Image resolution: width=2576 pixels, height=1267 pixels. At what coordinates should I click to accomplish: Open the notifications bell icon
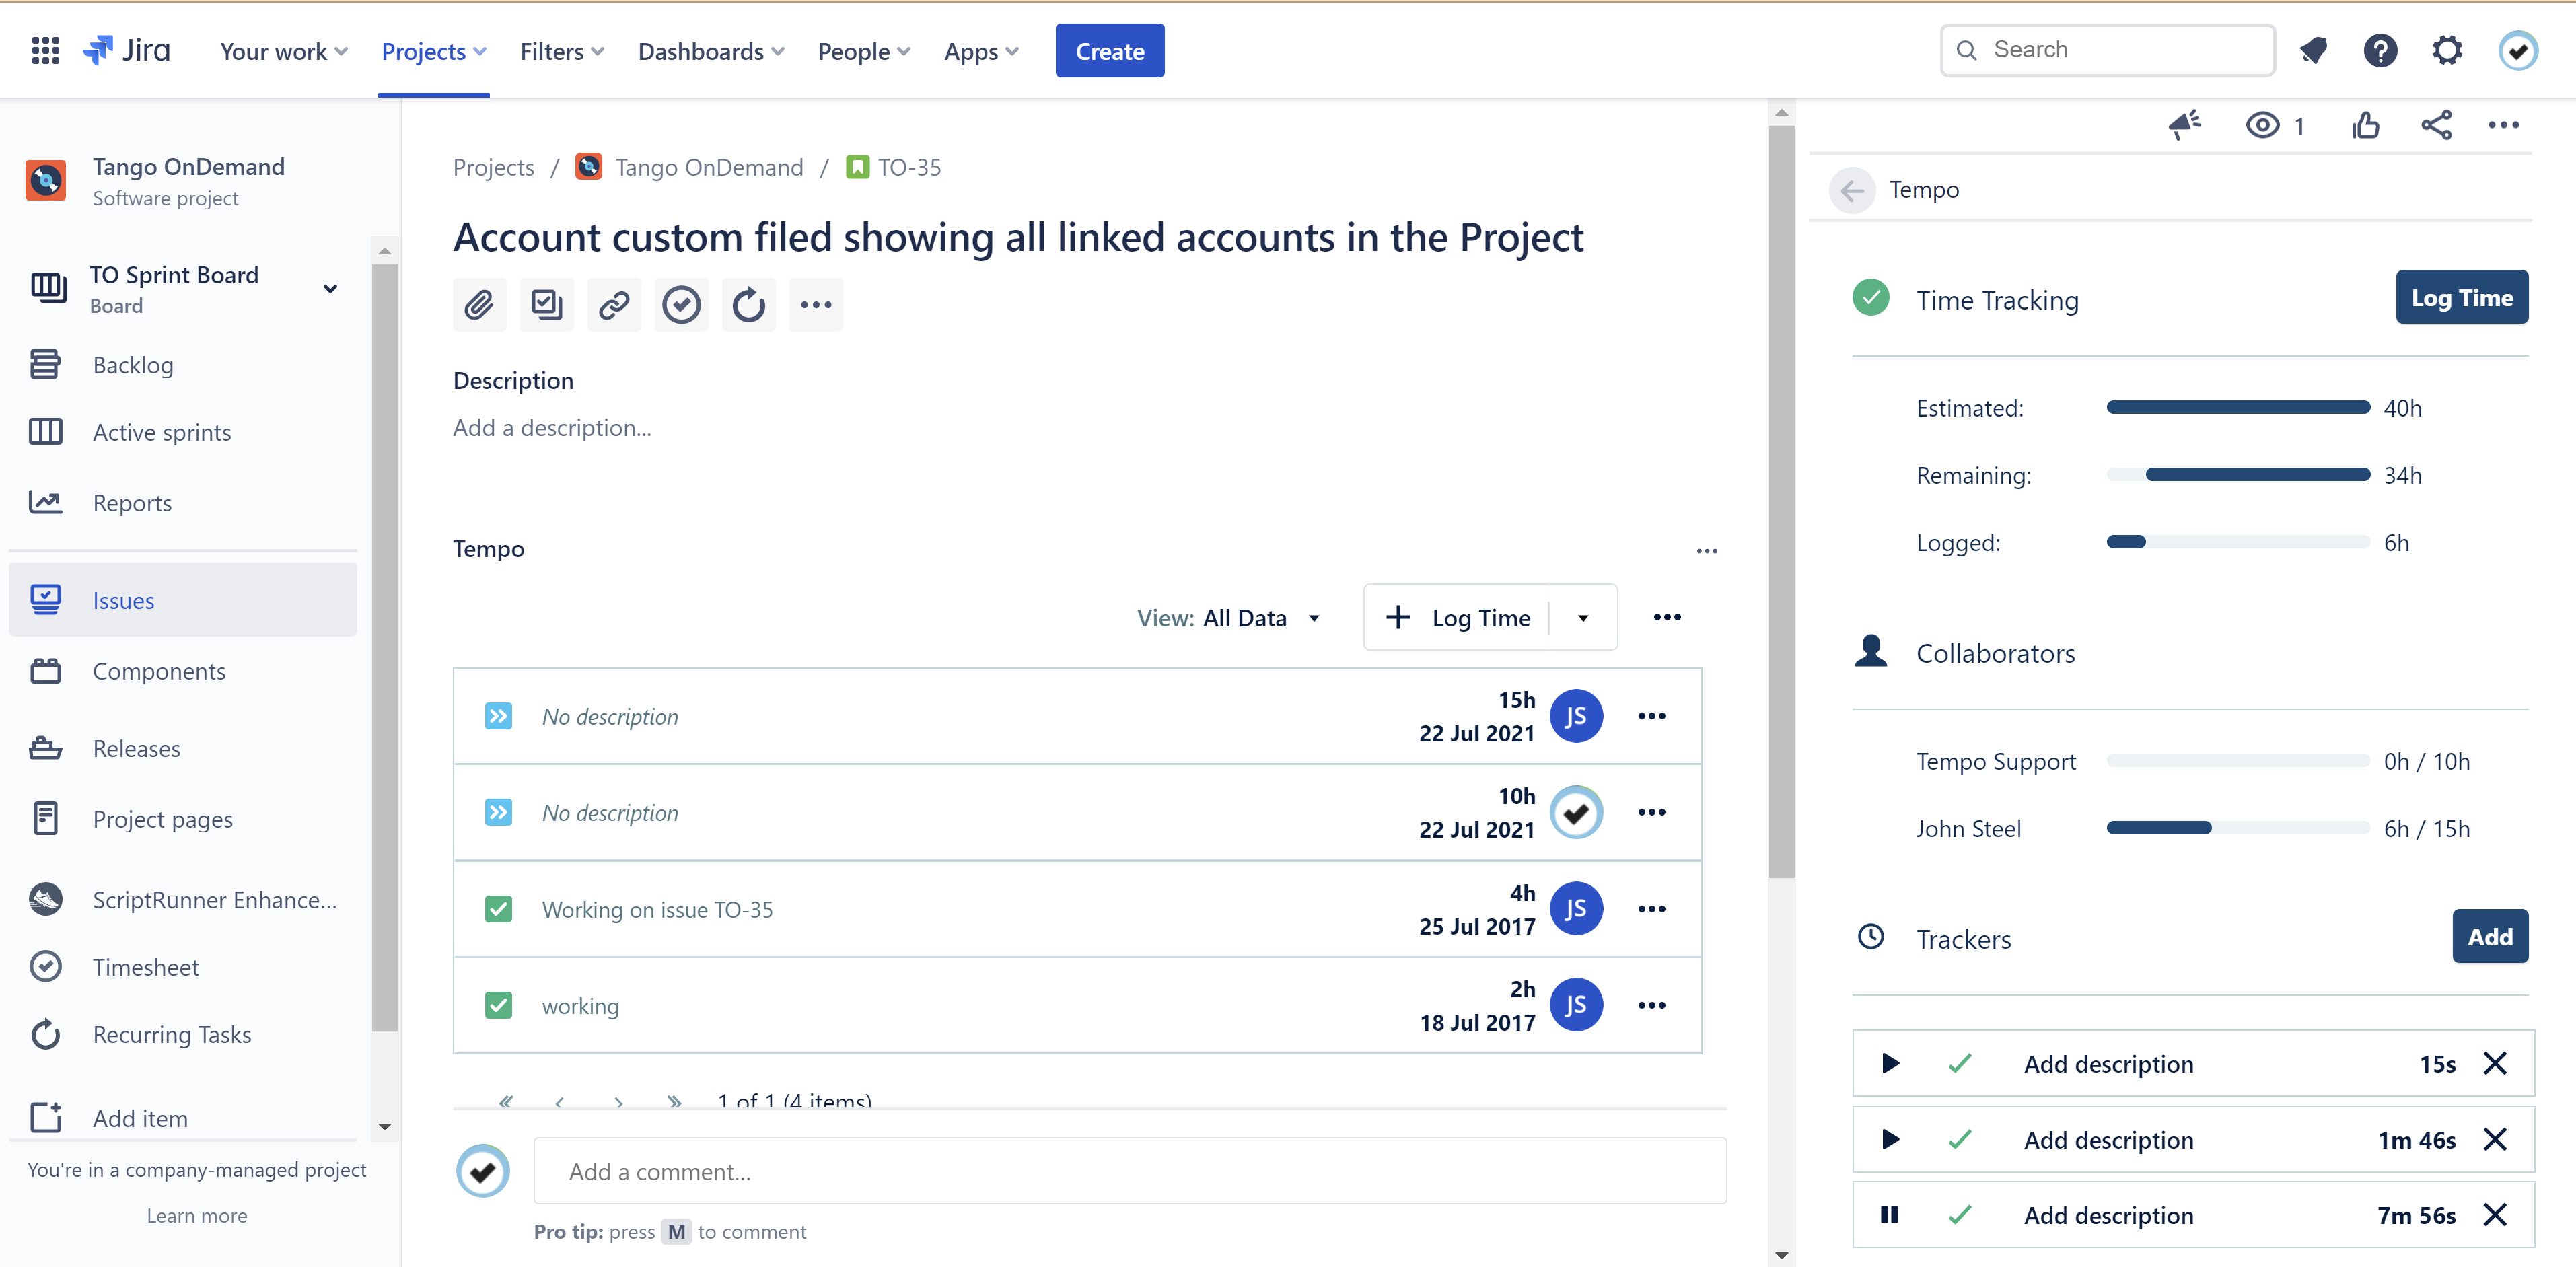[x=2313, y=50]
